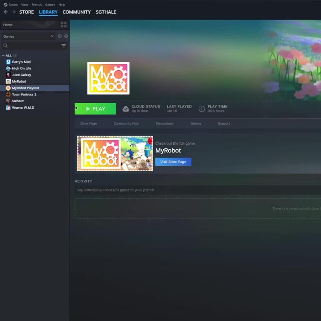Click the cloud status icon

[126, 109]
